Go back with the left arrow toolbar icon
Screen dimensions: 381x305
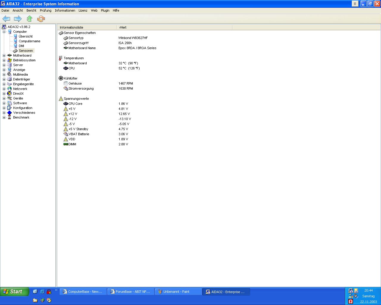[6, 19]
